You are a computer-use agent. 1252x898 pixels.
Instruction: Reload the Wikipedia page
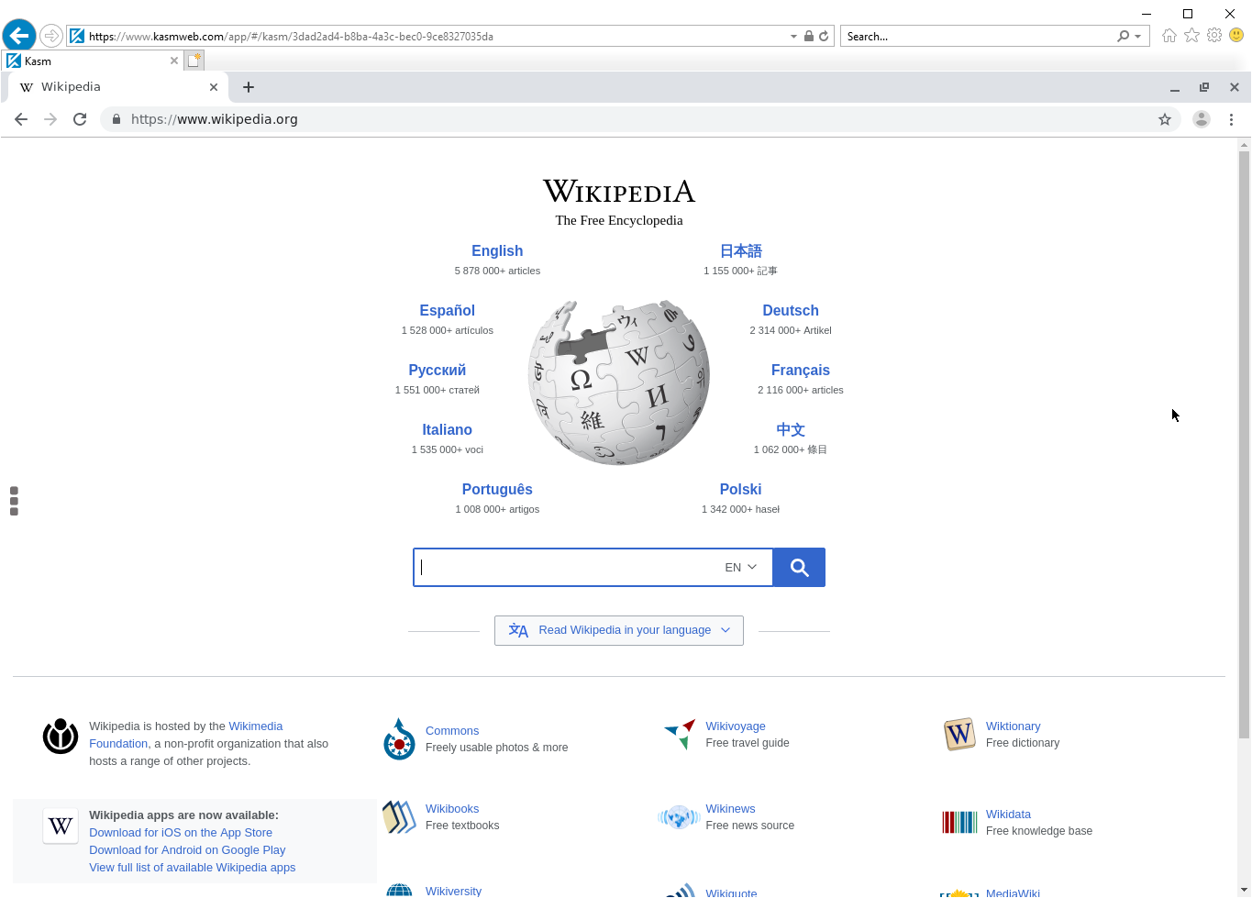click(80, 119)
